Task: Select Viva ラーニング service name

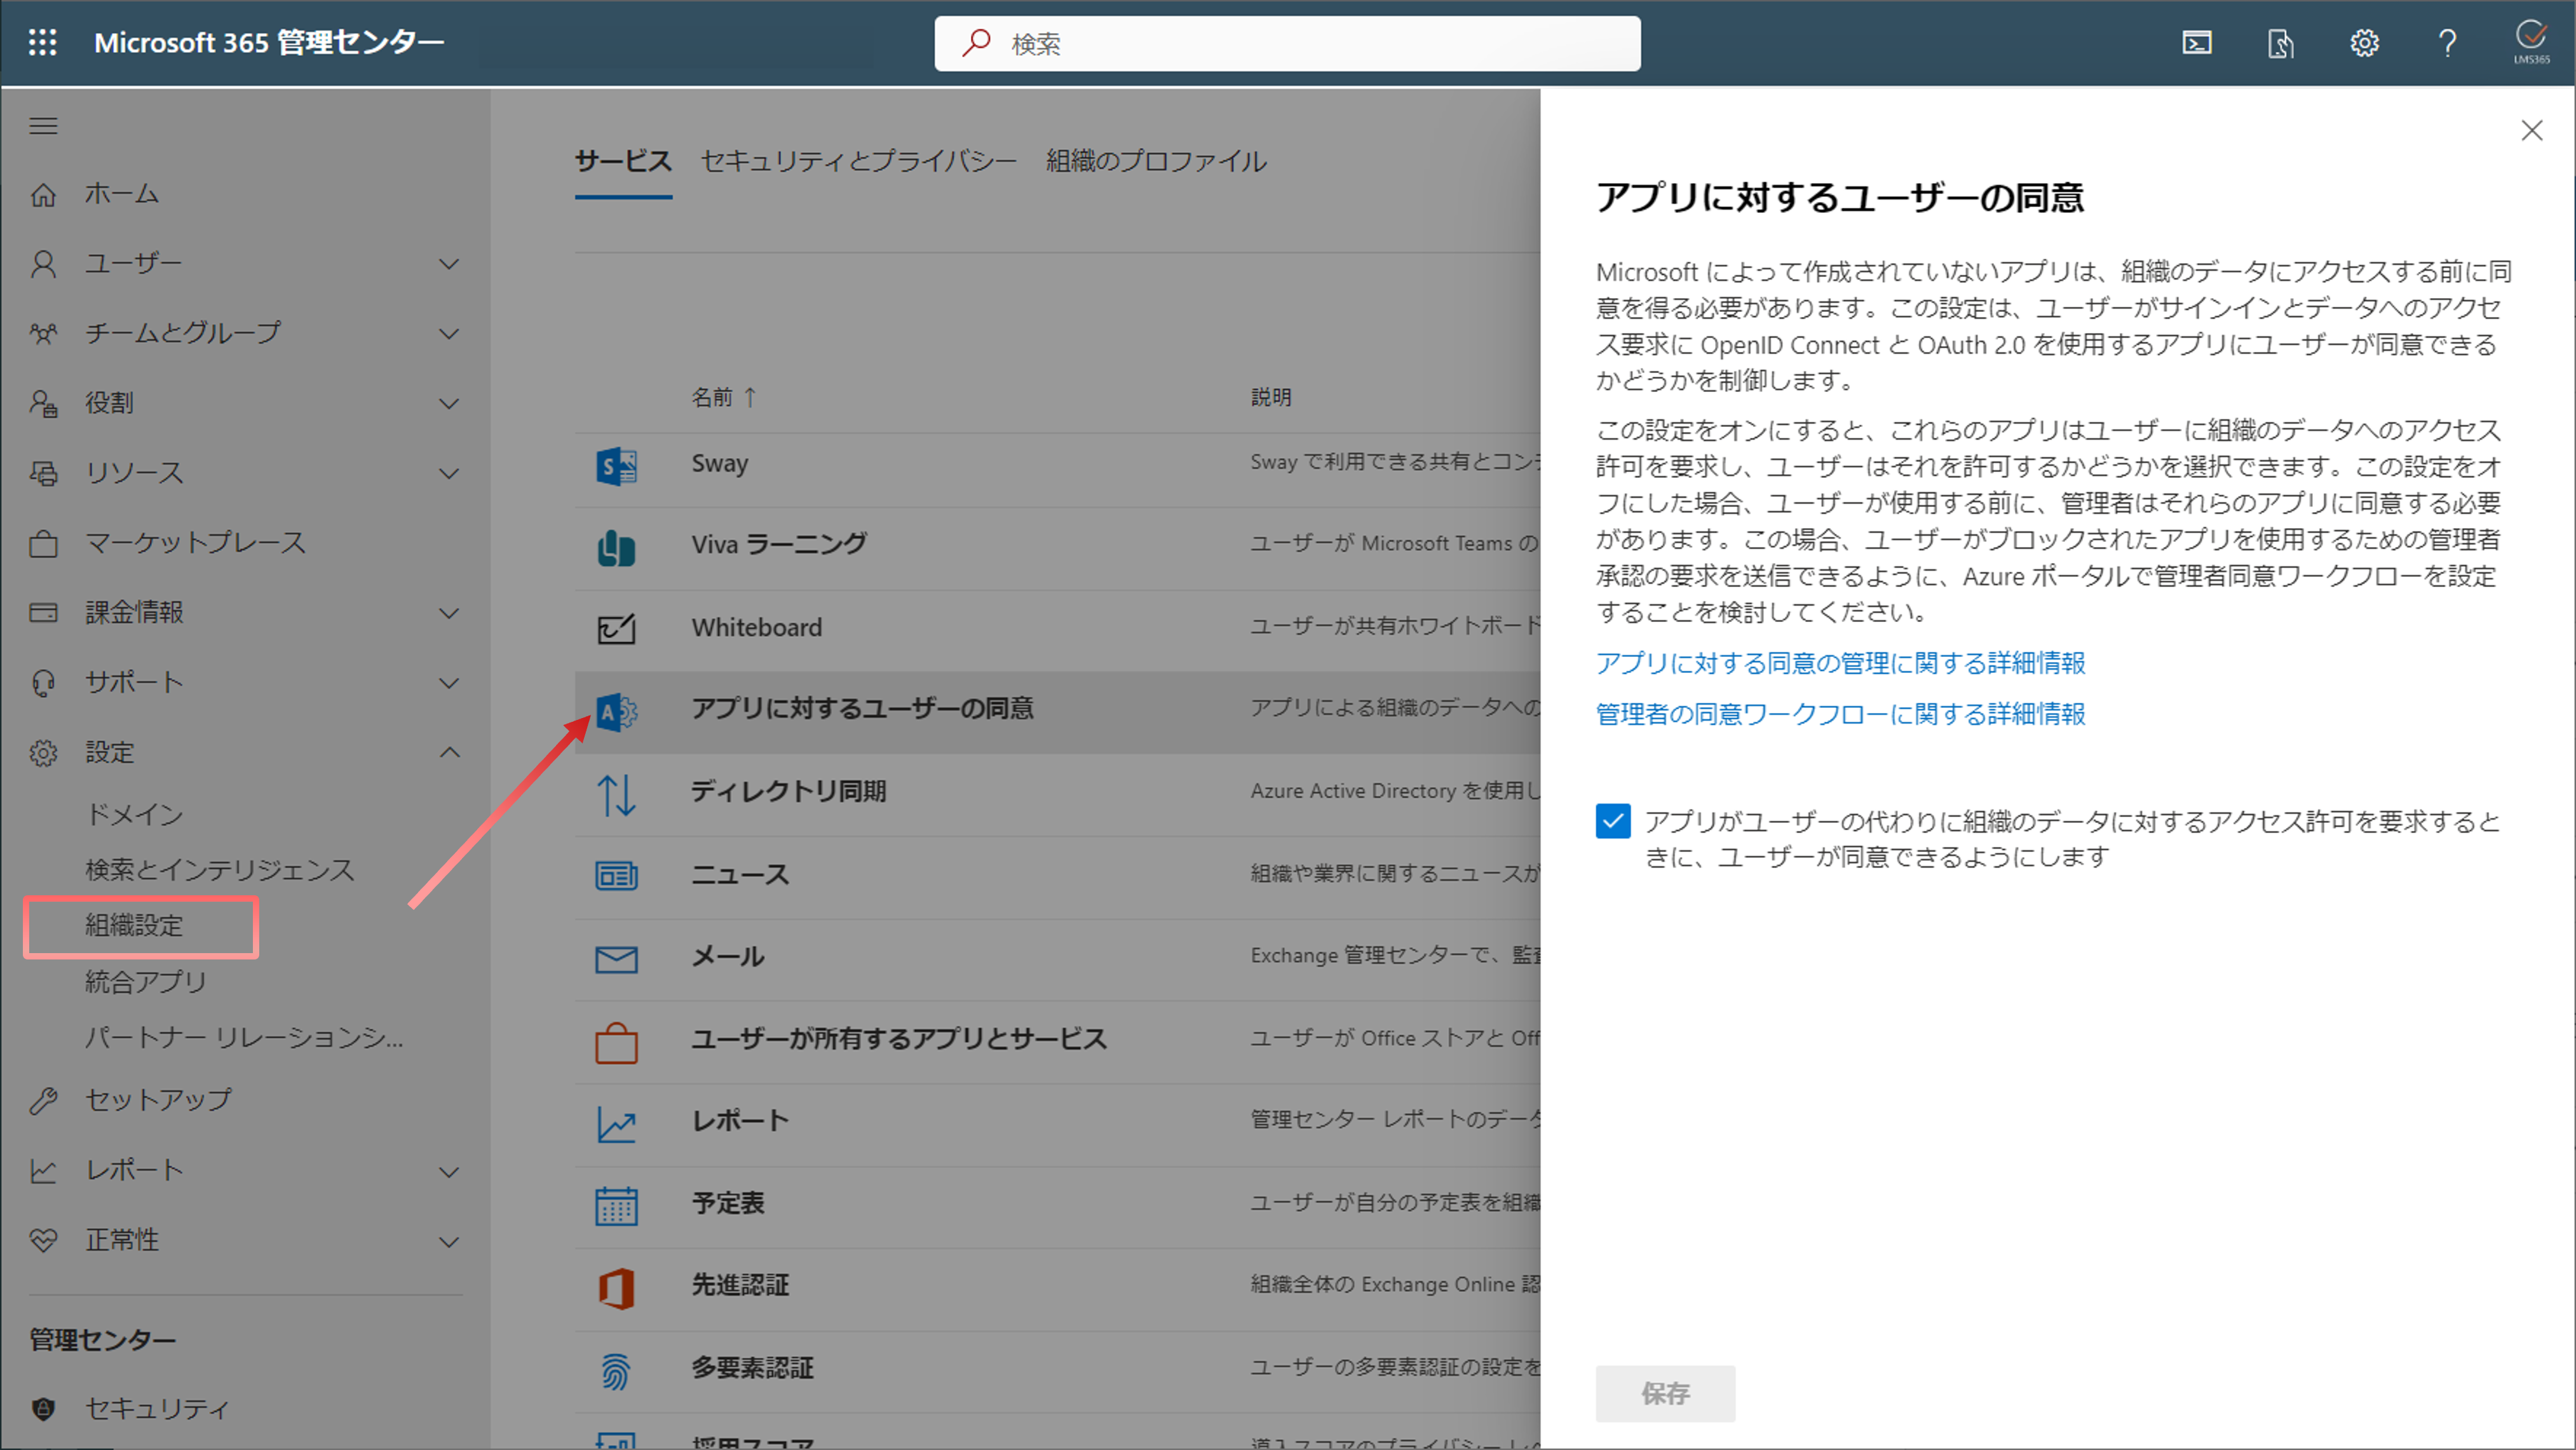Action: (779, 544)
